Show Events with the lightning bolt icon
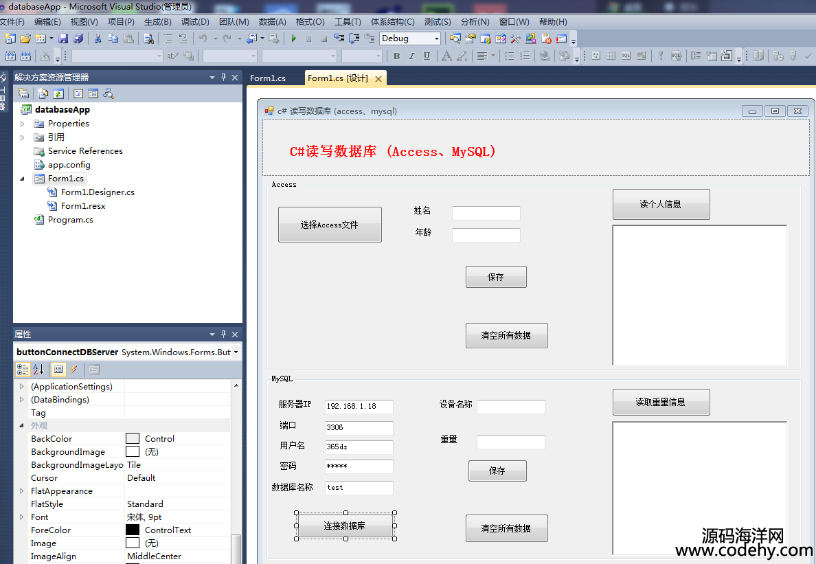Viewport: 816px width, 564px height. tap(74, 370)
